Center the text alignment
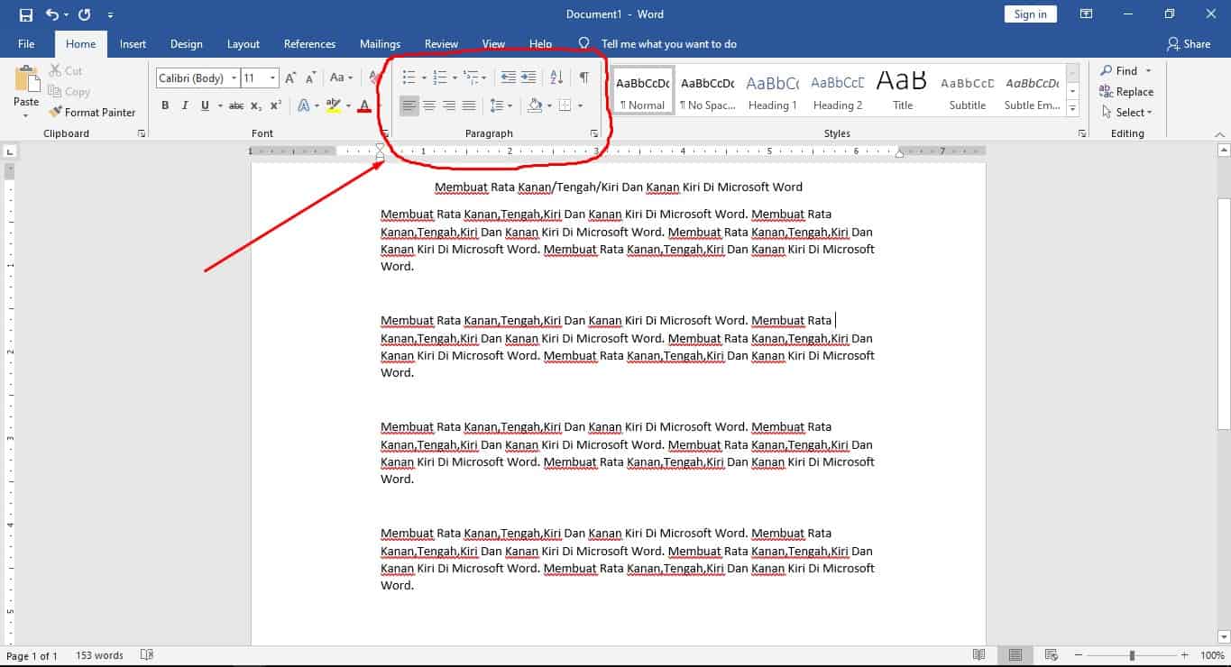This screenshot has width=1231, height=667. click(x=429, y=105)
